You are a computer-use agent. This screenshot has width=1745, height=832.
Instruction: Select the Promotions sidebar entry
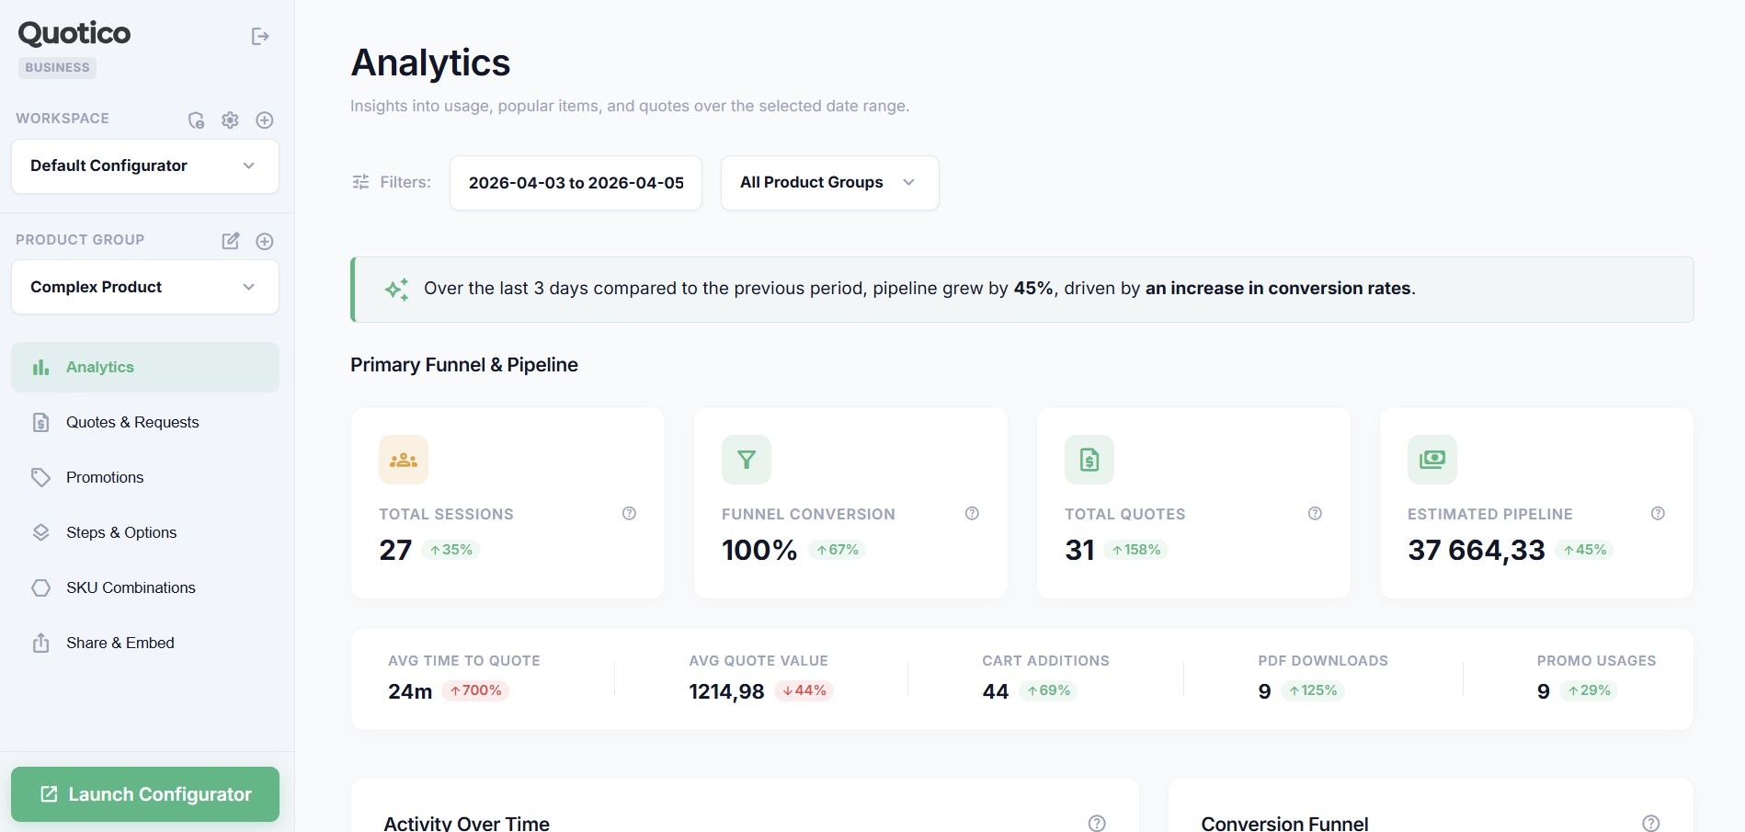tap(104, 477)
